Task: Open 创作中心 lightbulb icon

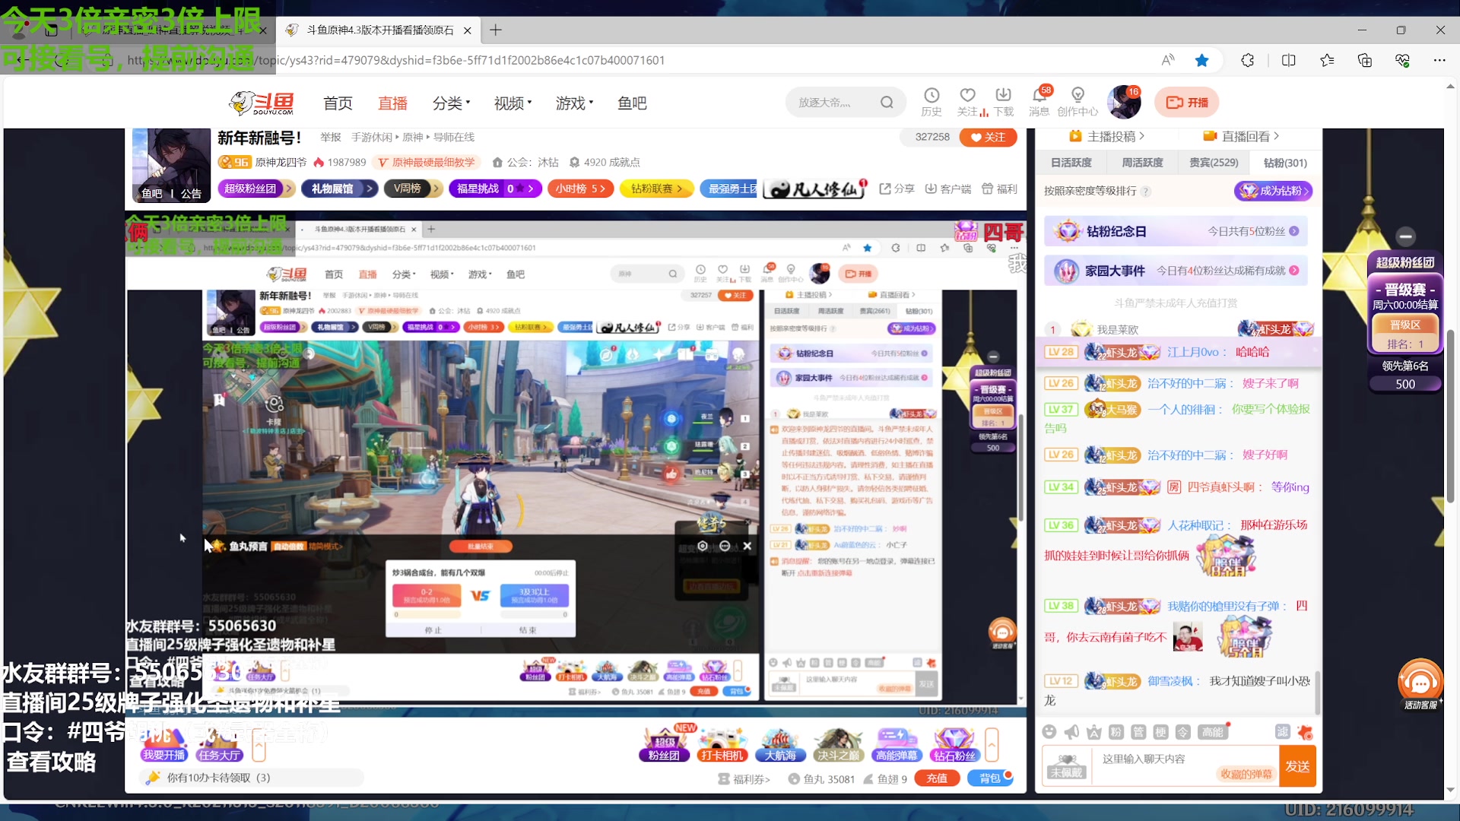Action: tap(1078, 96)
